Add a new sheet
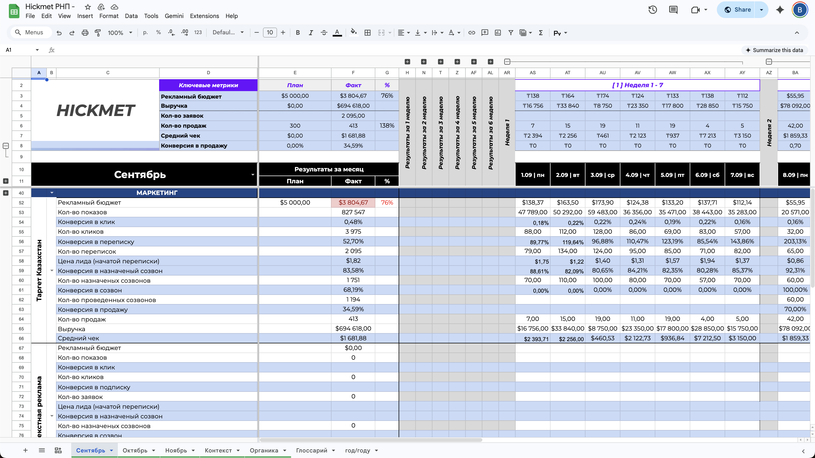This screenshot has width=815, height=458. tap(25, 451)
